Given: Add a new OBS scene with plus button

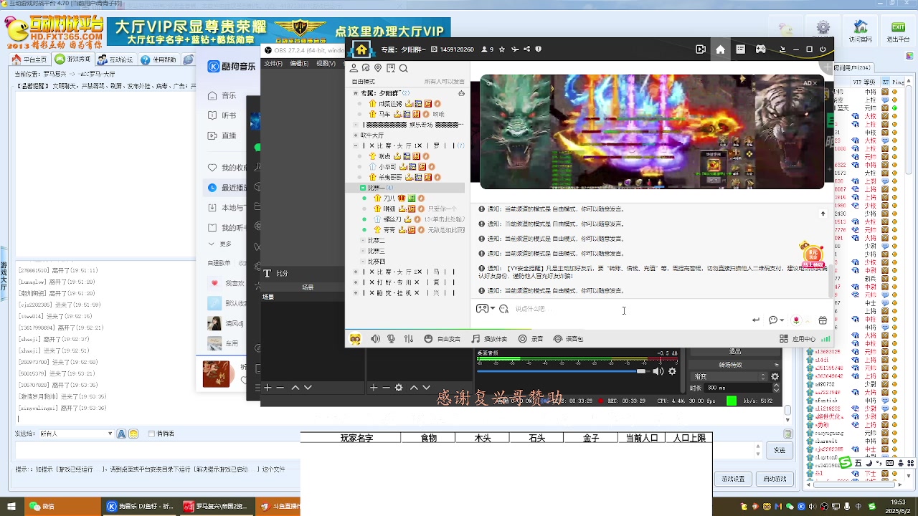Looking at the screenshot, I should click(268, 388).
